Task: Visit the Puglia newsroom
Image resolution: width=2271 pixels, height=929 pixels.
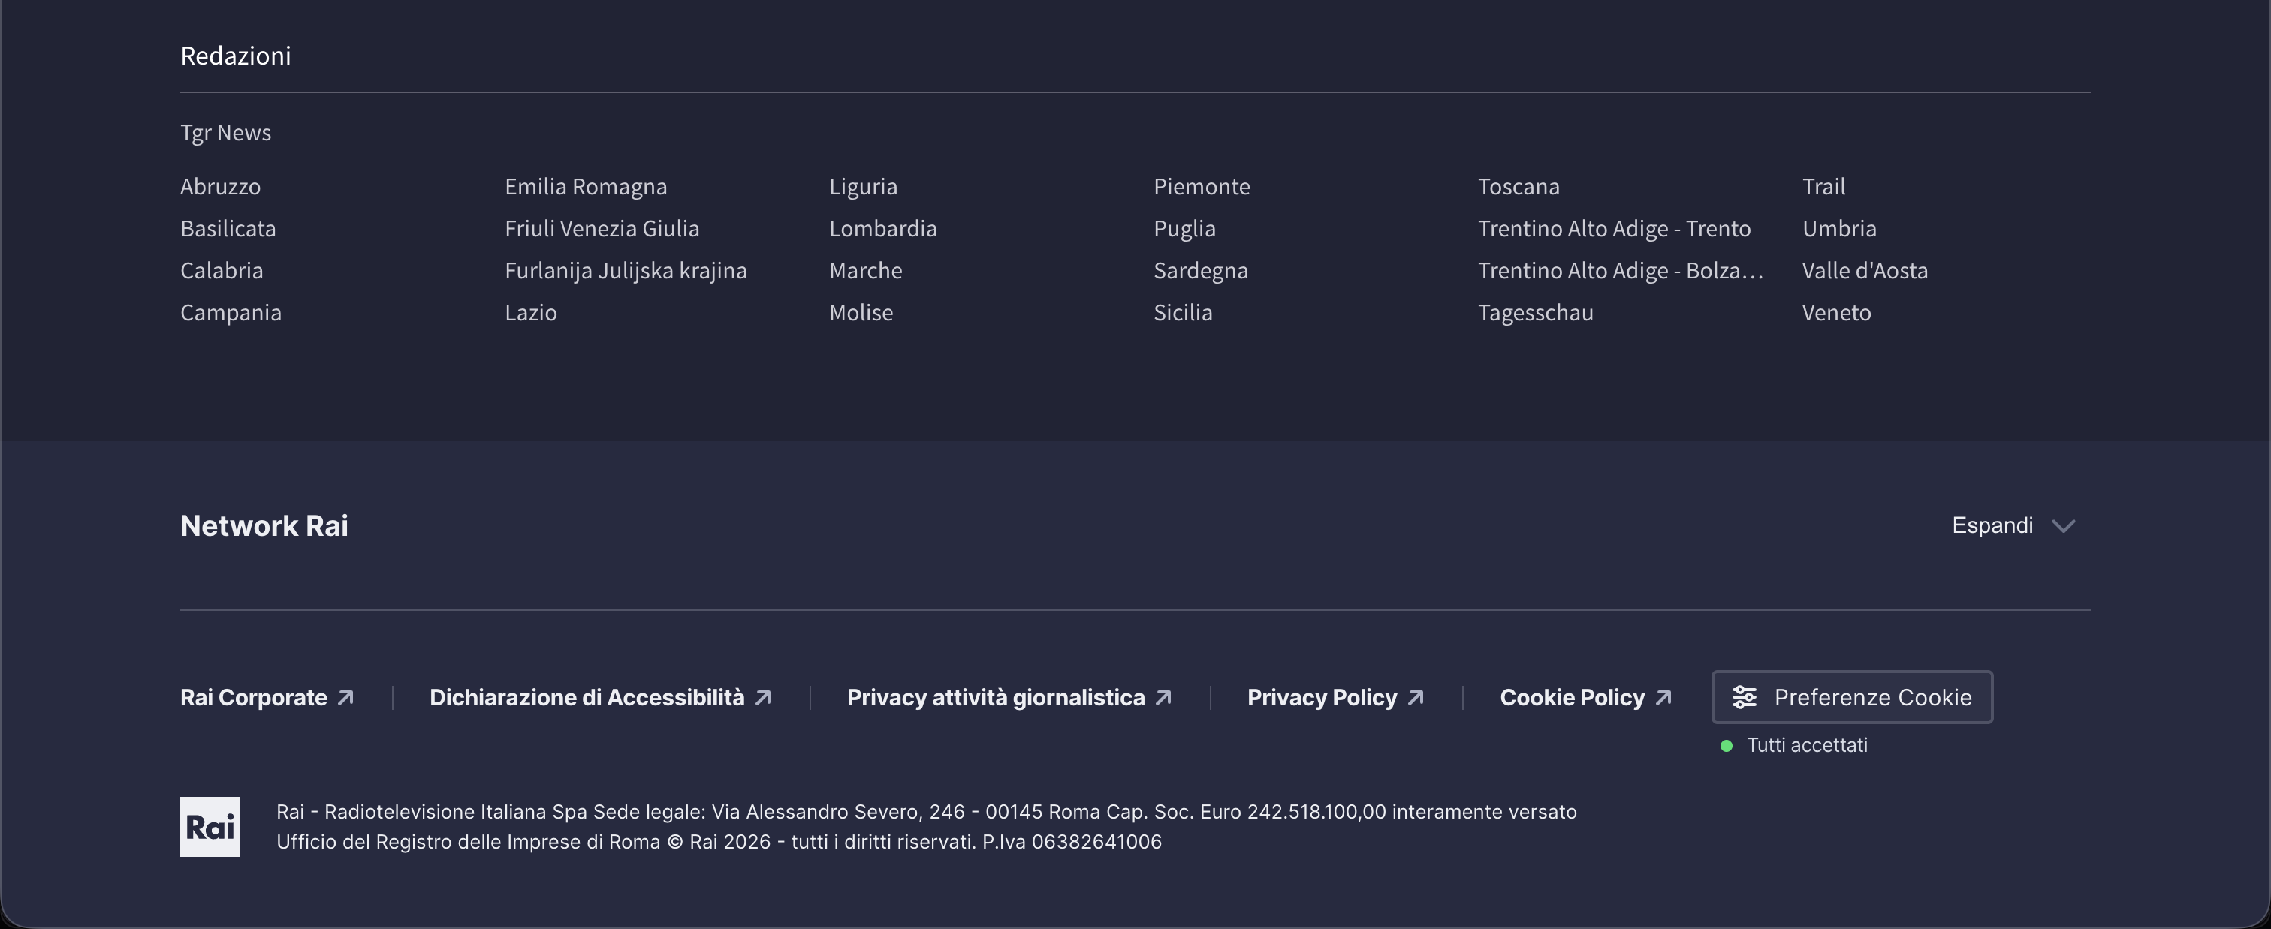Action: [x=1185, y=229]
